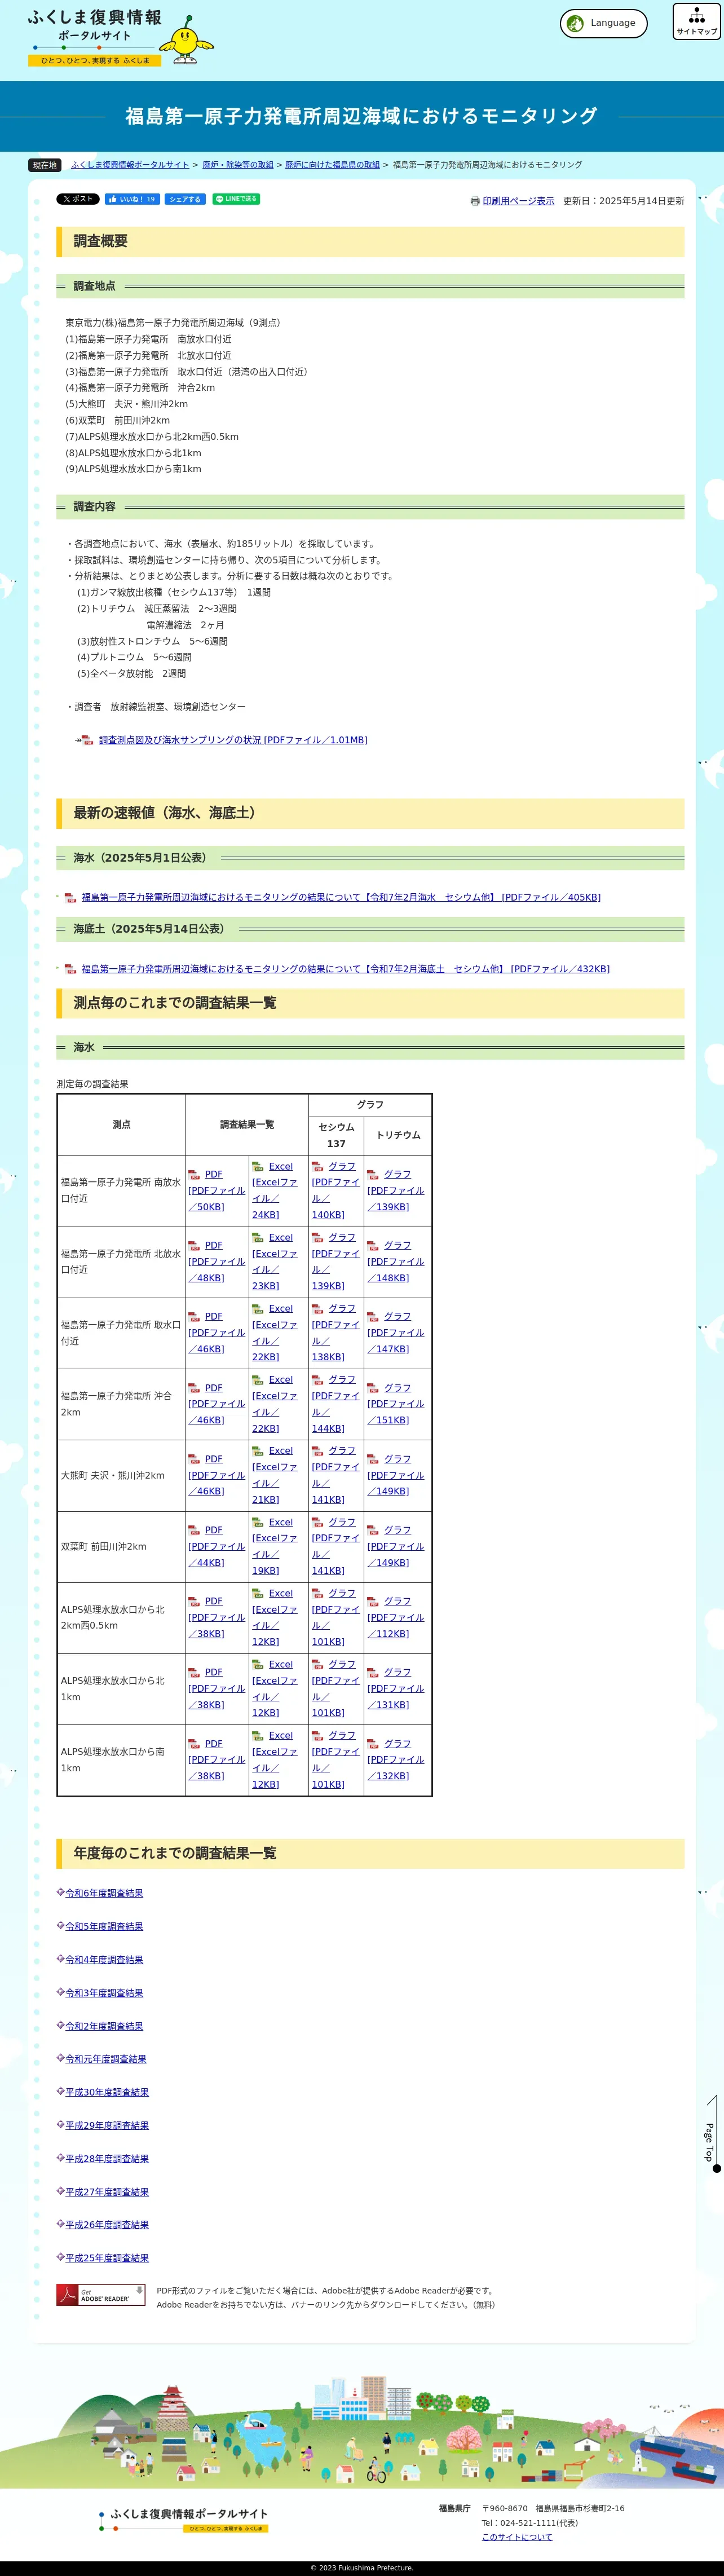
Task: Open the Language selector button
Action: (603, 23)
